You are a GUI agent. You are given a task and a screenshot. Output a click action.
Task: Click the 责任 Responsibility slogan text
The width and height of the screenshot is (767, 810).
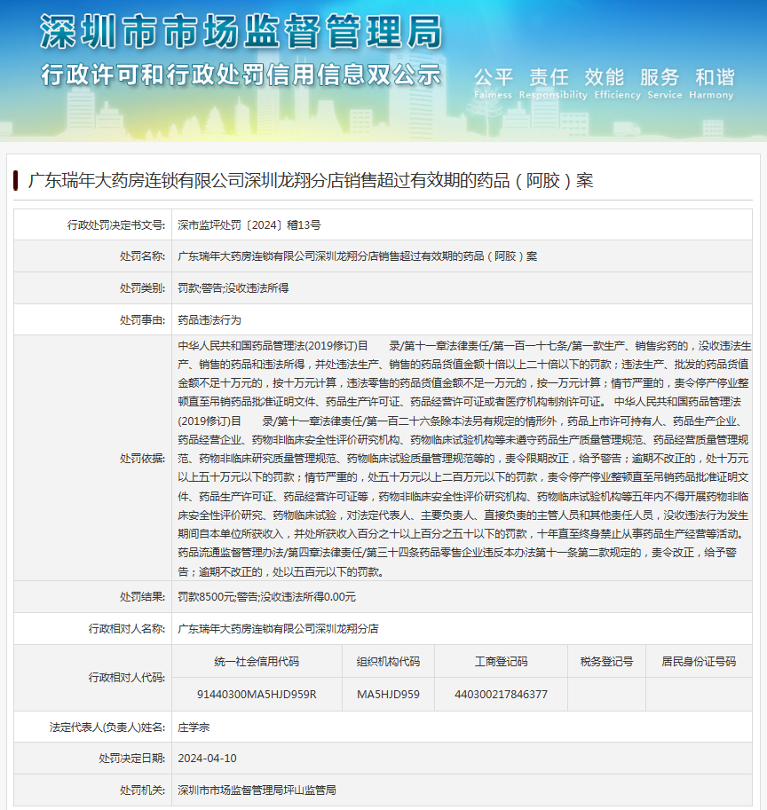[x=553, y=83]
